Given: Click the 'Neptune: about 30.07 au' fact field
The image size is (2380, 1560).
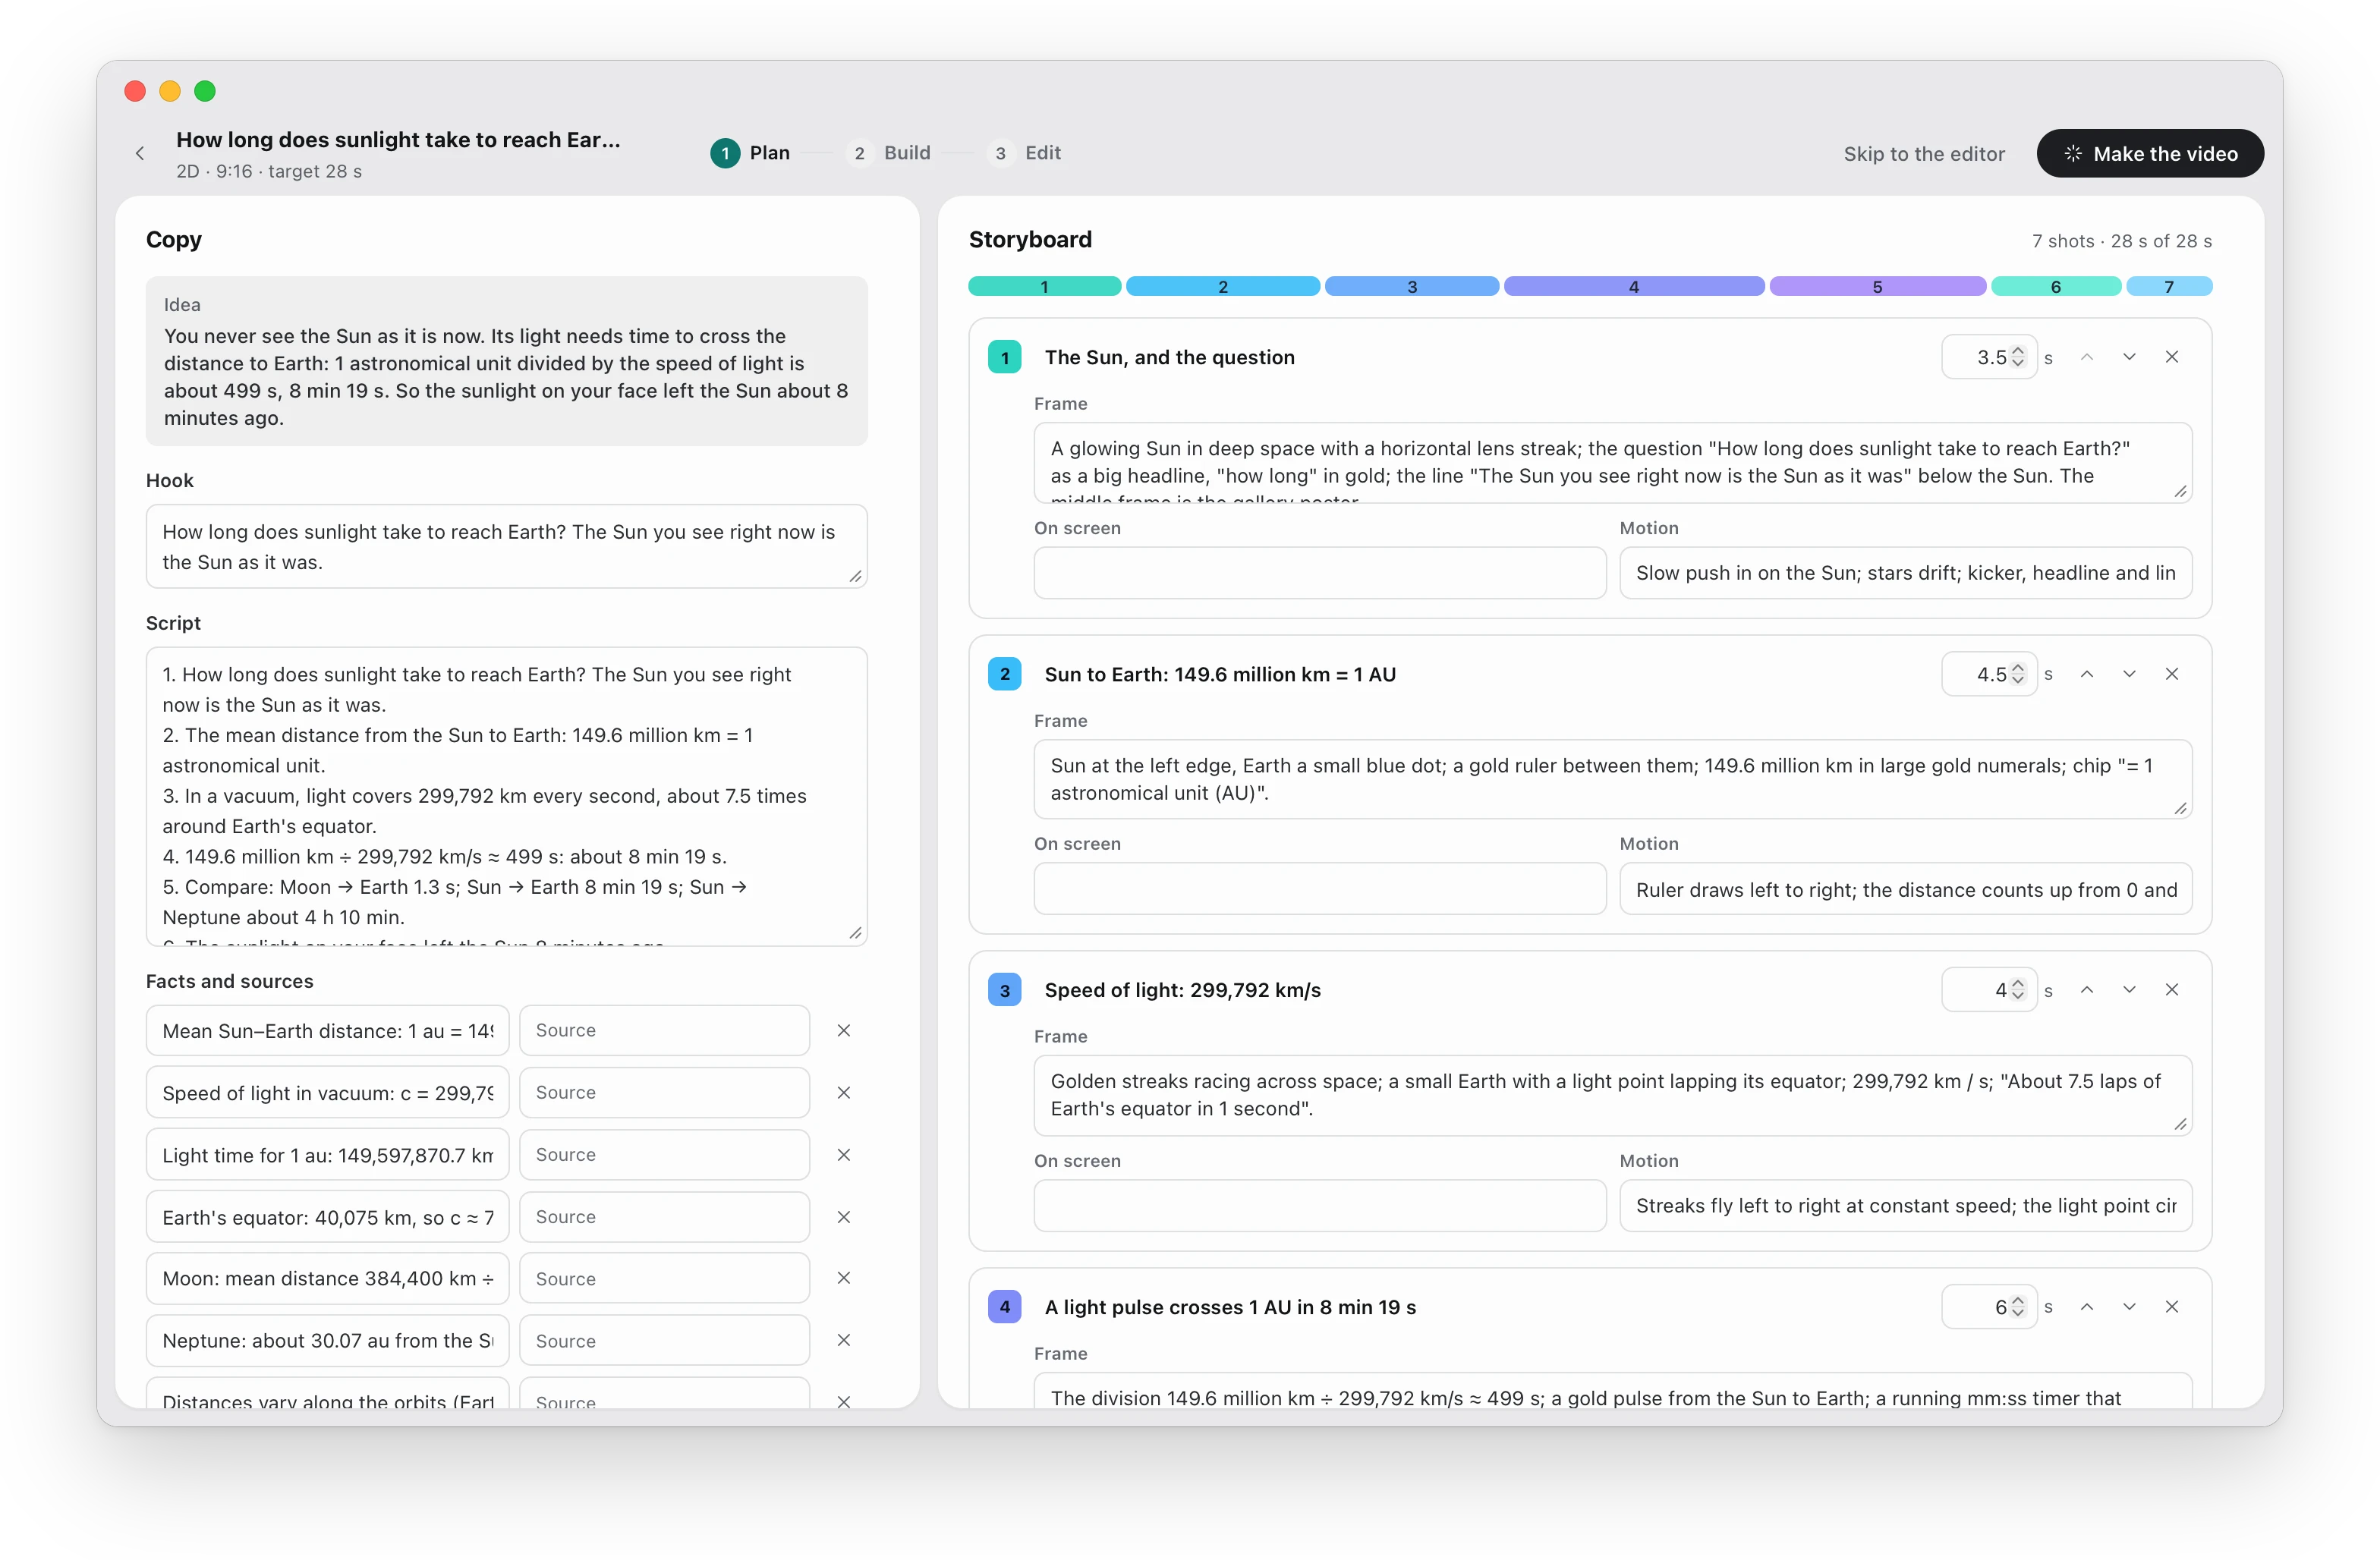Looking at the screenshot, I should coord(327,1341).
